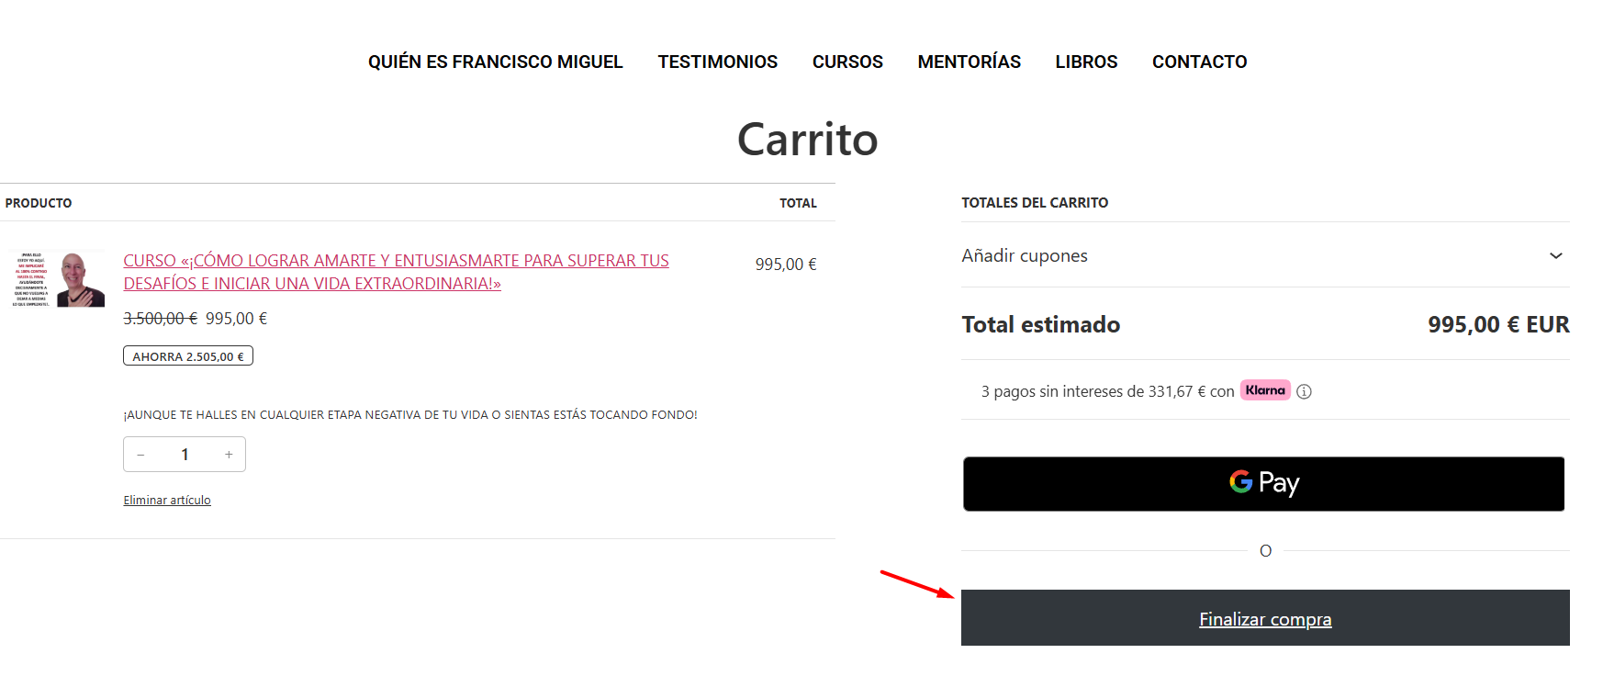Go to the Testimonios menu item
The width and height of the screenshot is (1603, 676).
tap(717, 62)
